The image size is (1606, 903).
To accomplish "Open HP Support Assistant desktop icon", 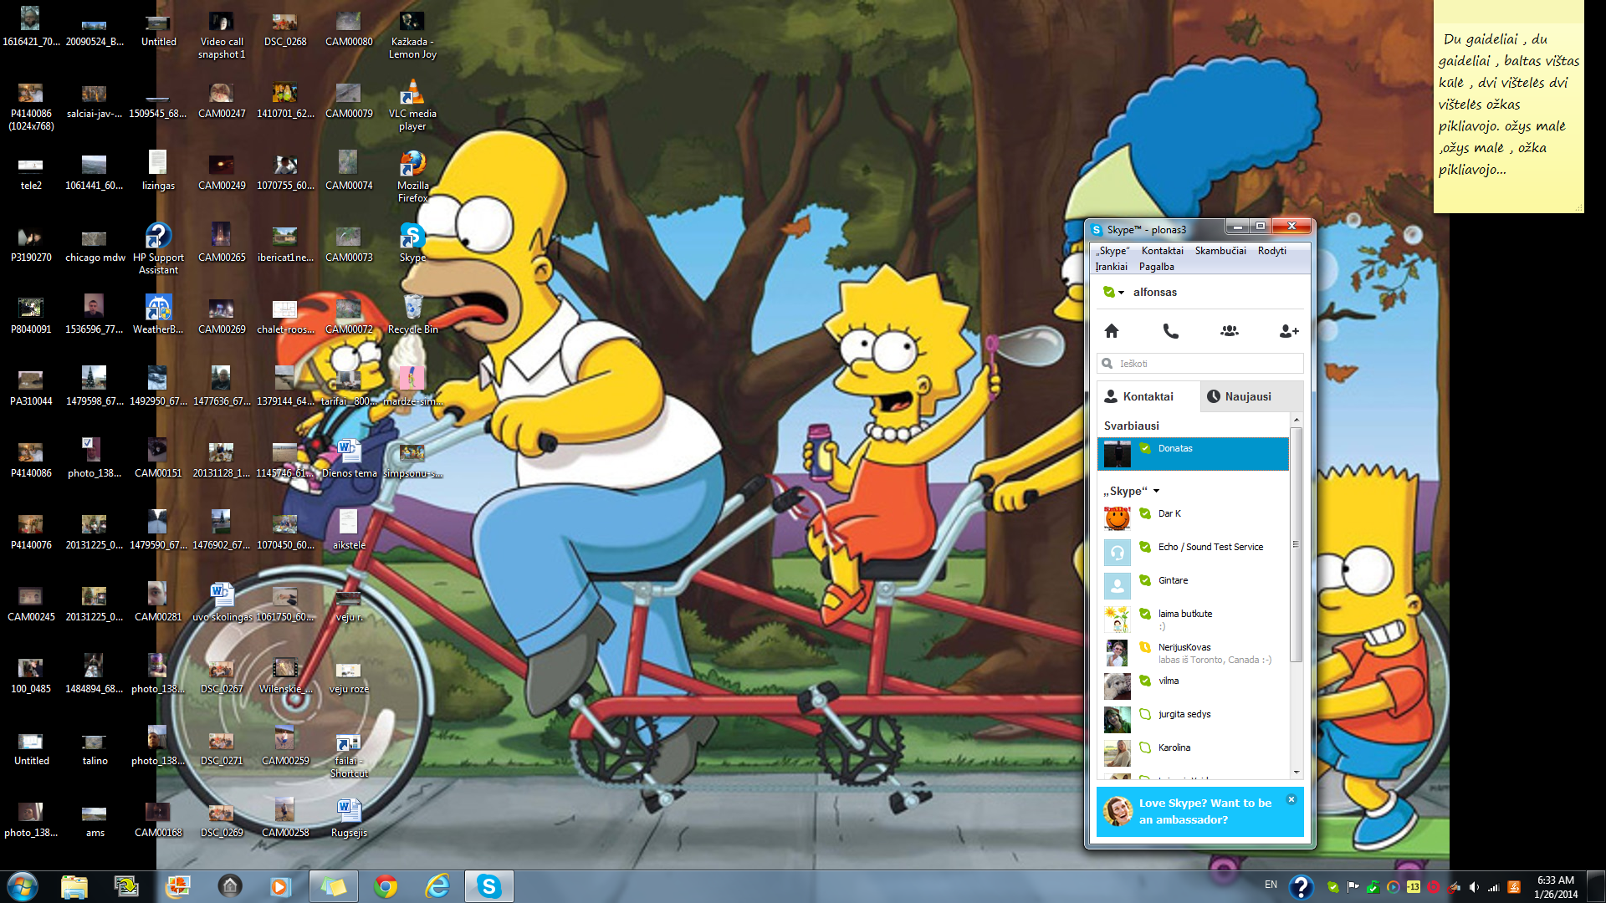I will pyautogui.click(x=158, y=249).
